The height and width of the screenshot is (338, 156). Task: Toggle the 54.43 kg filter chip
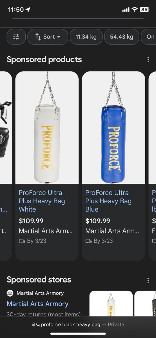pos(122,37)
